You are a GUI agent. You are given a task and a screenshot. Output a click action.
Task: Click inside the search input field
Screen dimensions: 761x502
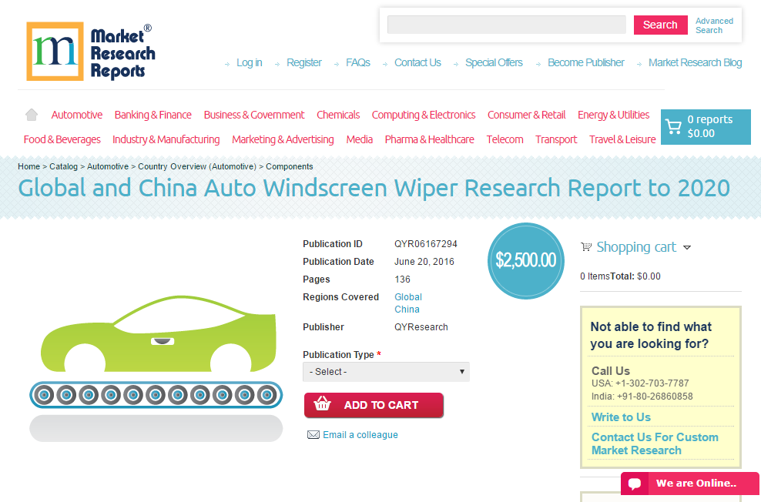[506, 25]
